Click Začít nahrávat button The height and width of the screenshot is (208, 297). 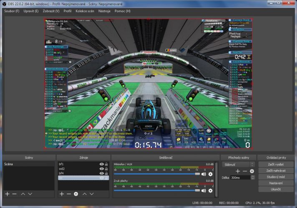tap(276, 171)
